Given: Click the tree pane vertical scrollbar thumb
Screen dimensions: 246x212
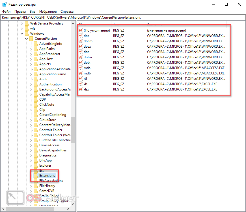Looking at the screenshot, I should click(x=73, y=130).
